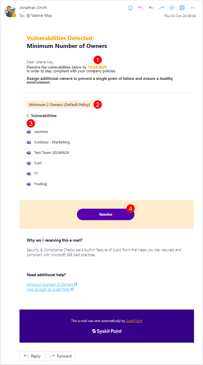Click the Teams icon next to Trading
This screenshot has width=203, height=365.
pos(29,184)
